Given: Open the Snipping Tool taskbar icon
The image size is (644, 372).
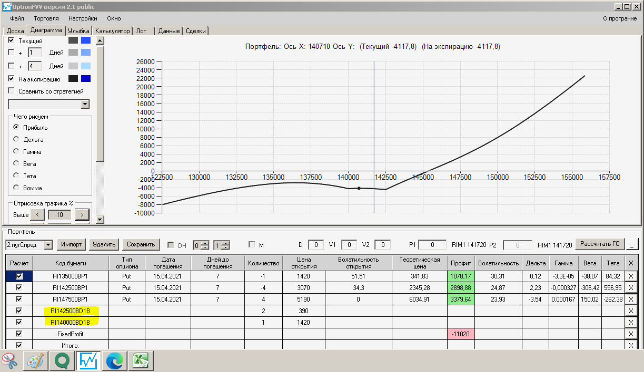Looking at the screenshot, I should pyautogui.click(x=9, y=361).
